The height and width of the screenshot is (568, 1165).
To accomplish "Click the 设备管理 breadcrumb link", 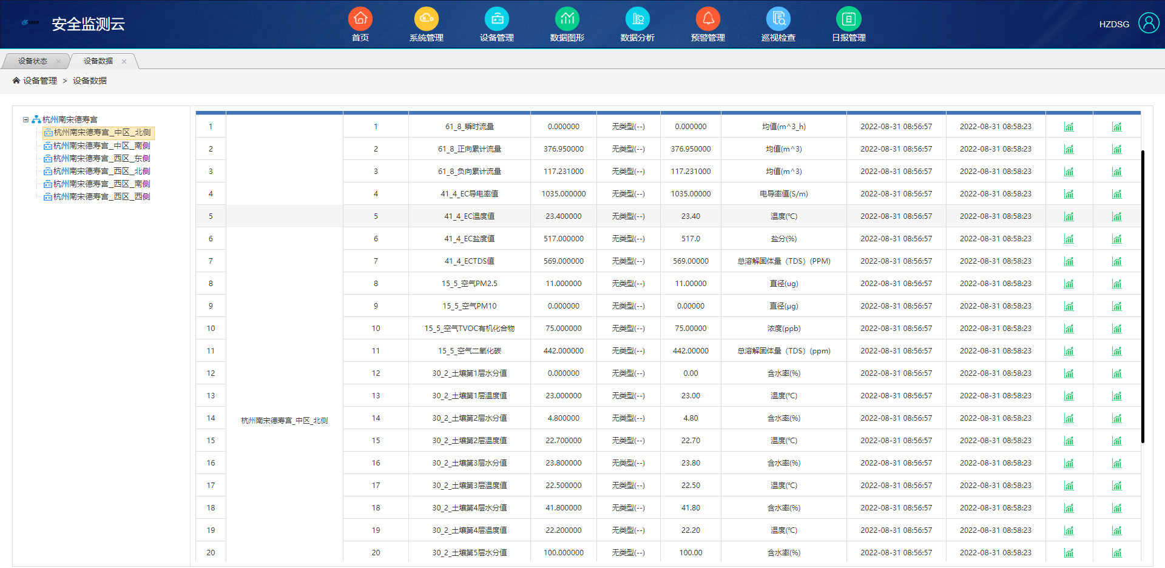I will 40,81.
